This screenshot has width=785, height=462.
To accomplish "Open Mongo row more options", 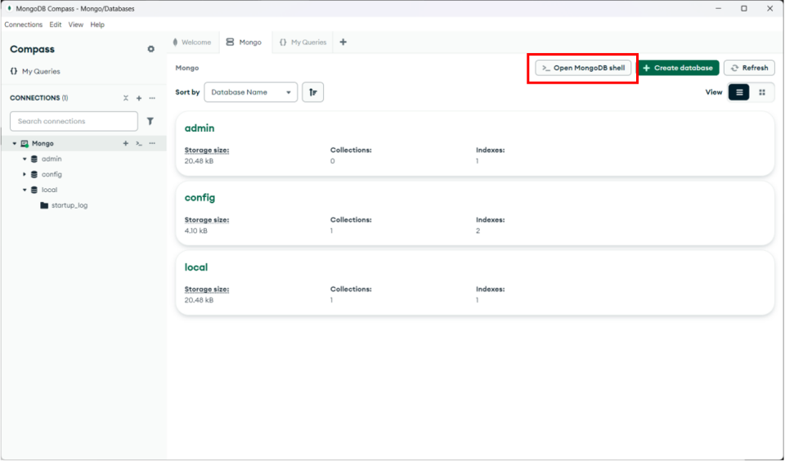I will tap(152, 144).
